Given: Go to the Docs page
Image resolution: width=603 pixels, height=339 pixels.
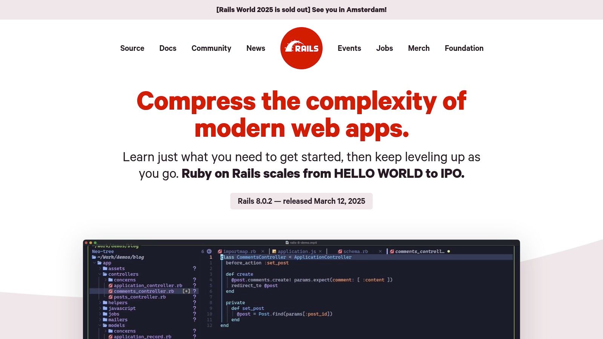Looking at the screenshot, I should [168, 48].
